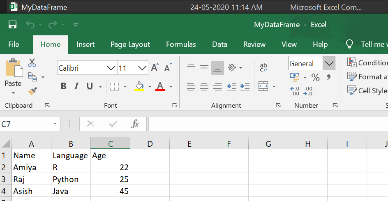Switch to the Insert ribbon tab
The image size is (388, 201).
85,44
